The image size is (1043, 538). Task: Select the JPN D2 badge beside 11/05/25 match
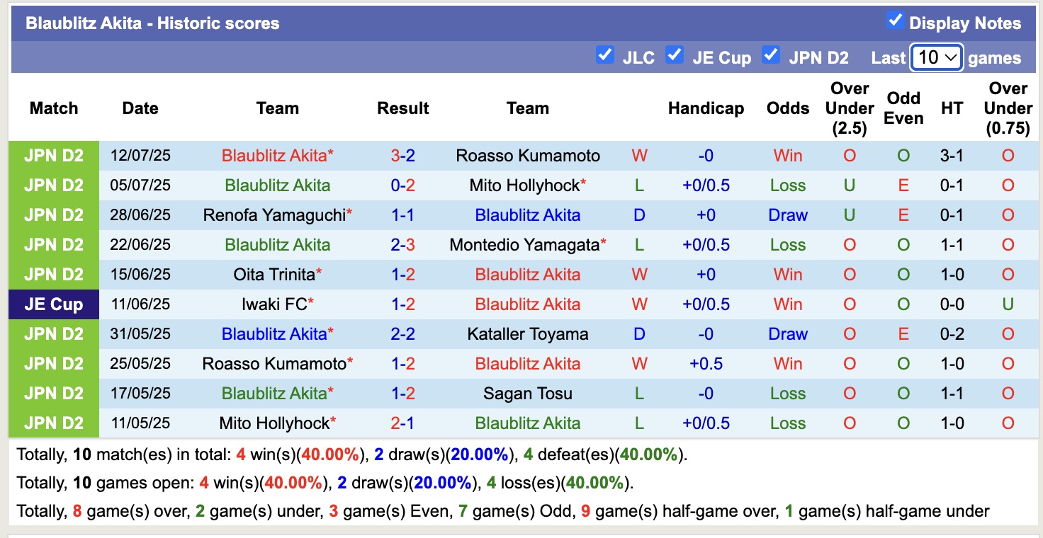53,423
